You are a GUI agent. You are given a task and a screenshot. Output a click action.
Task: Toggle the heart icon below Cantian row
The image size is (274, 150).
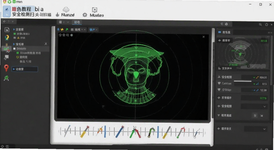tap(219, 90)
